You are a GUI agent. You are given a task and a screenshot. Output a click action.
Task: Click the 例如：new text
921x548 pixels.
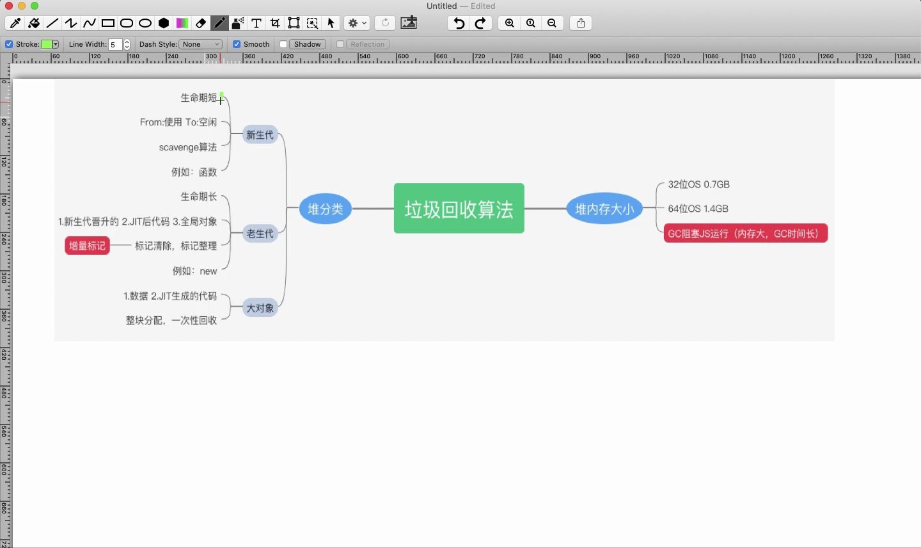tap(195, 271)
